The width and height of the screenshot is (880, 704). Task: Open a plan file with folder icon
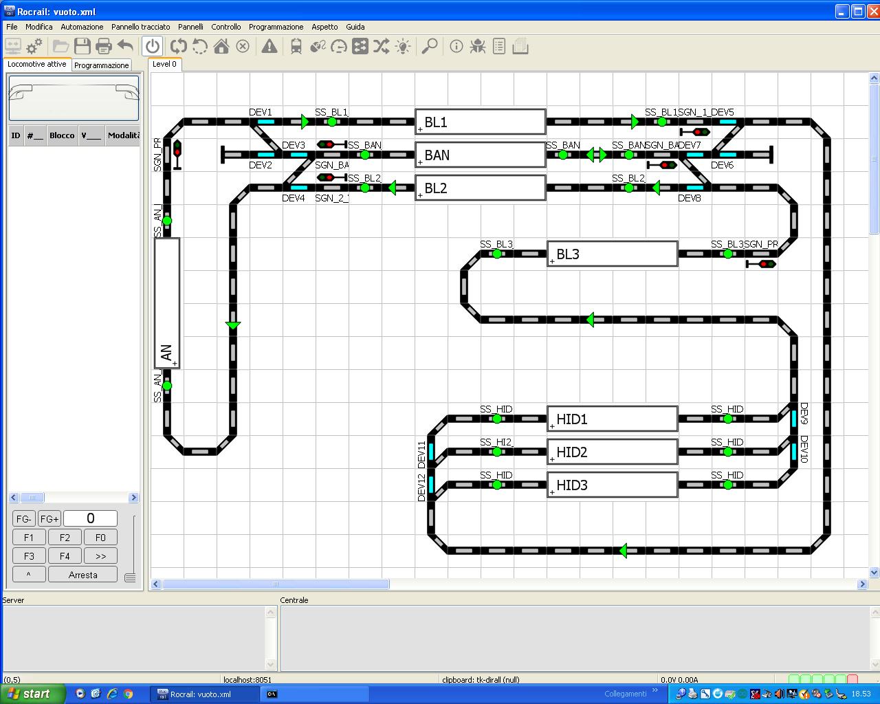[x=61, y=46]
